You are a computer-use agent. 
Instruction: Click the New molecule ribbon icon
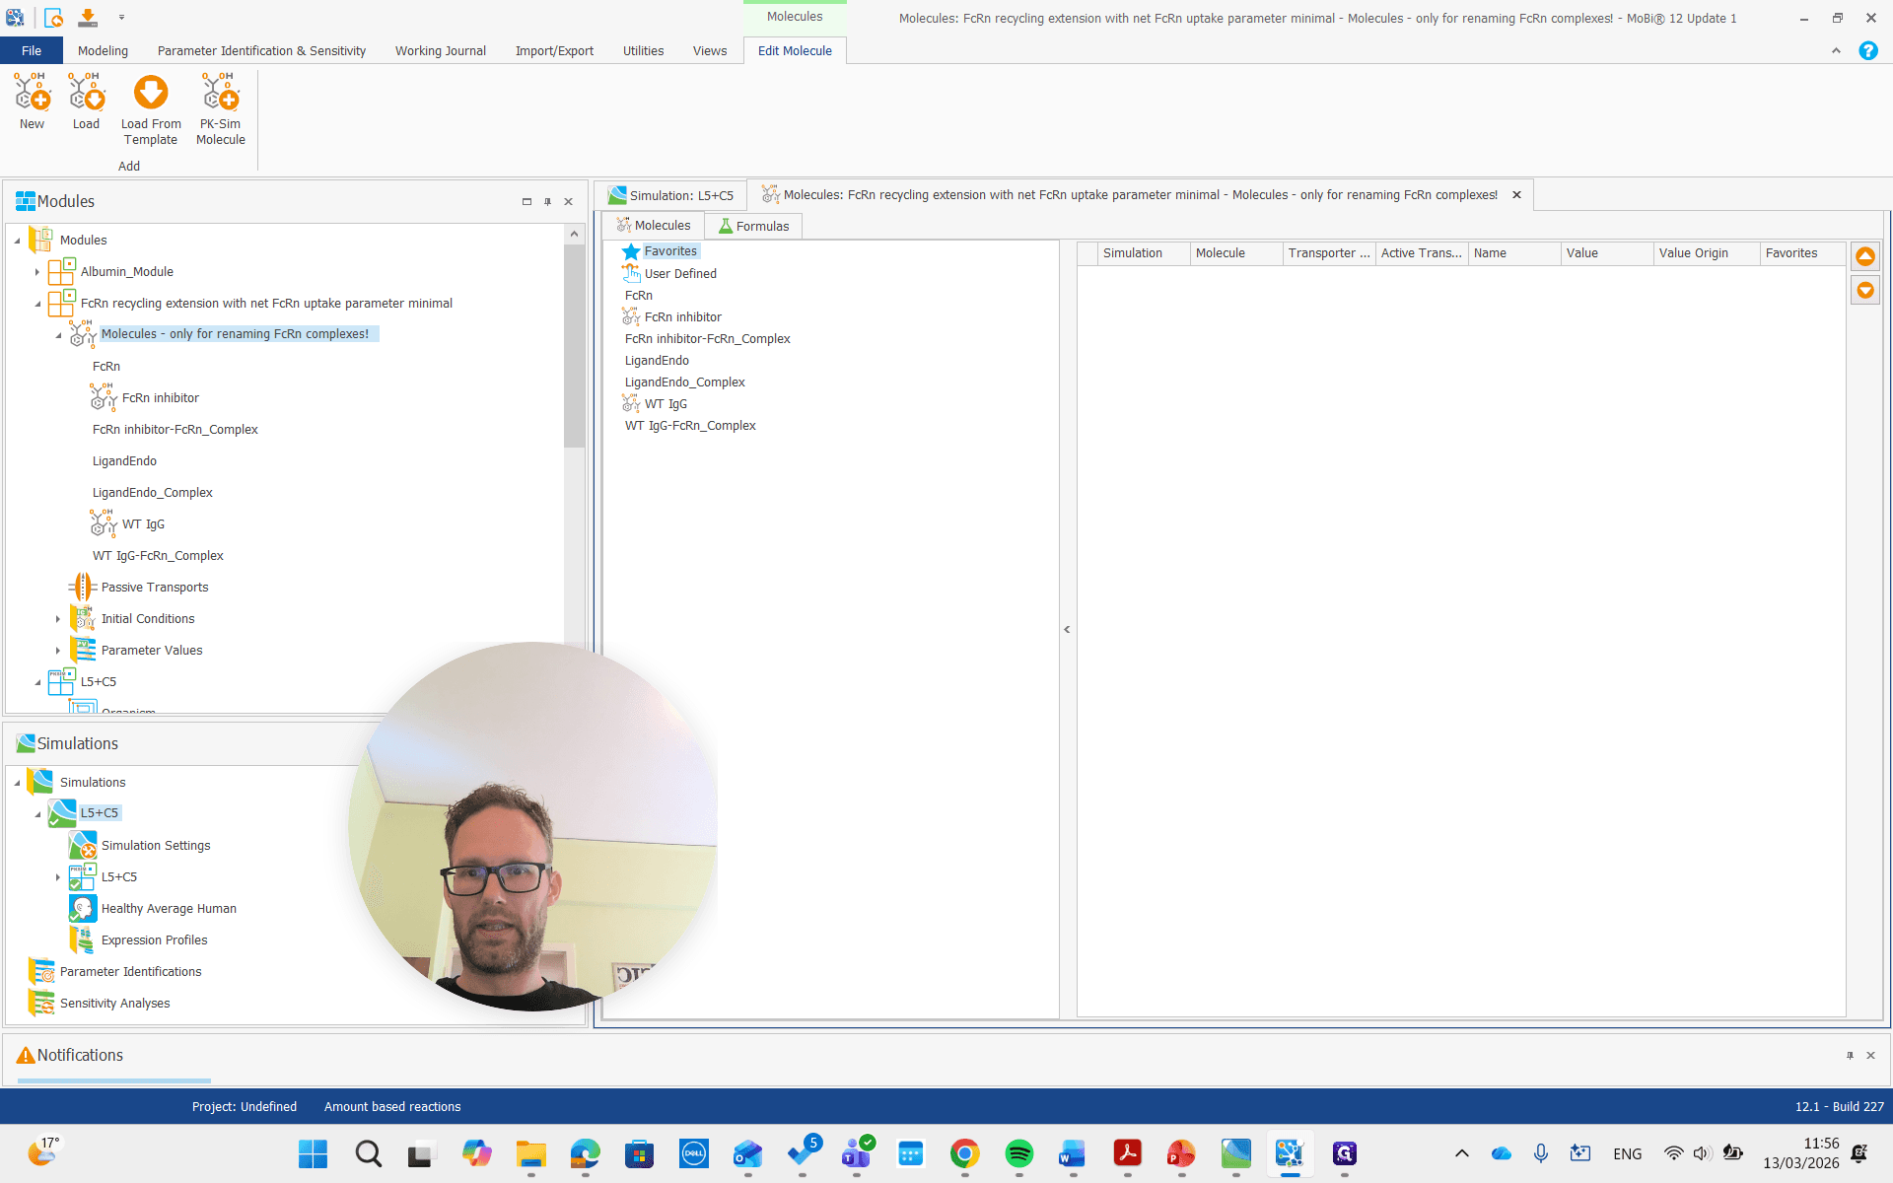(x=32, y=93)
